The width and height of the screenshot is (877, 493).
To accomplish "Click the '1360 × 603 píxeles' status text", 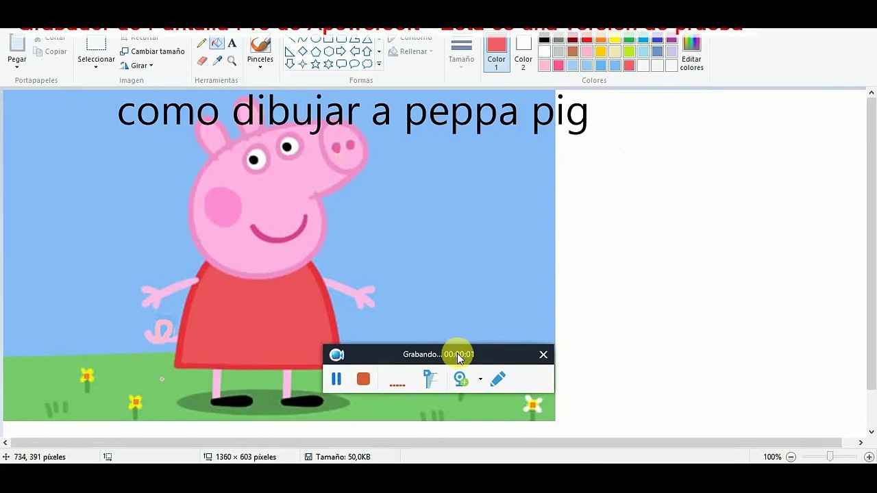I will pos(246,457).
